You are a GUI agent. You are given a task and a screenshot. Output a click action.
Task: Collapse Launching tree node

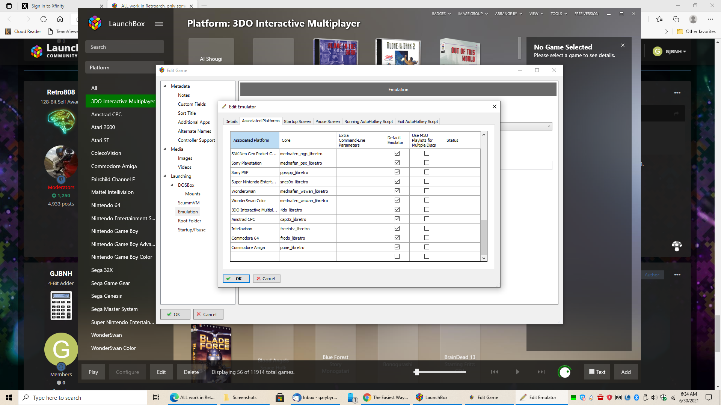pos(165,176)
